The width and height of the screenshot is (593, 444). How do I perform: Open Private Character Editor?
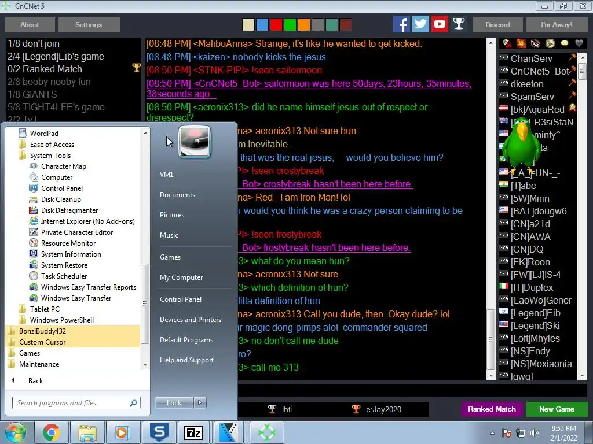tap(77, 232)
